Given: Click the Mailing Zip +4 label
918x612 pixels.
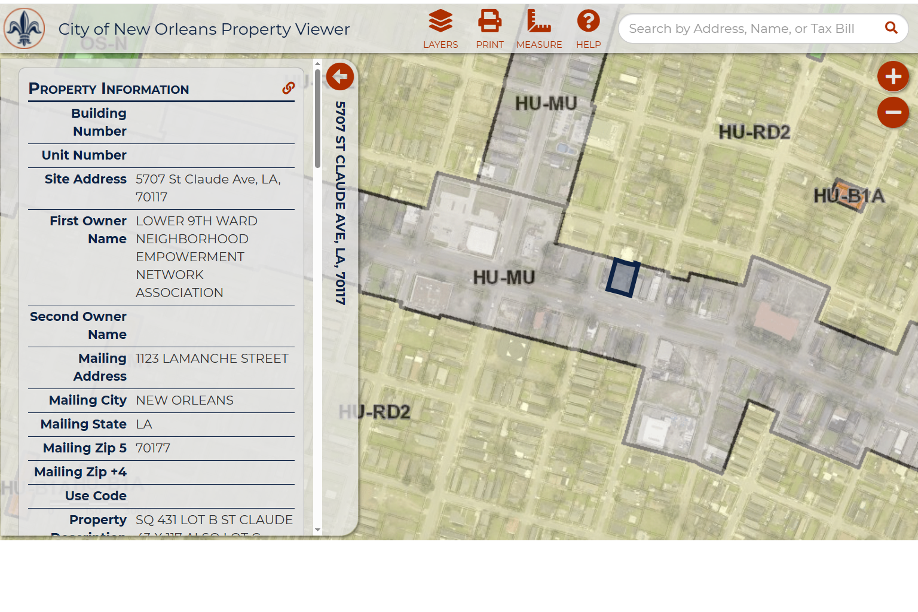Looking at the screenshot, I should click(x=81, y=472).
